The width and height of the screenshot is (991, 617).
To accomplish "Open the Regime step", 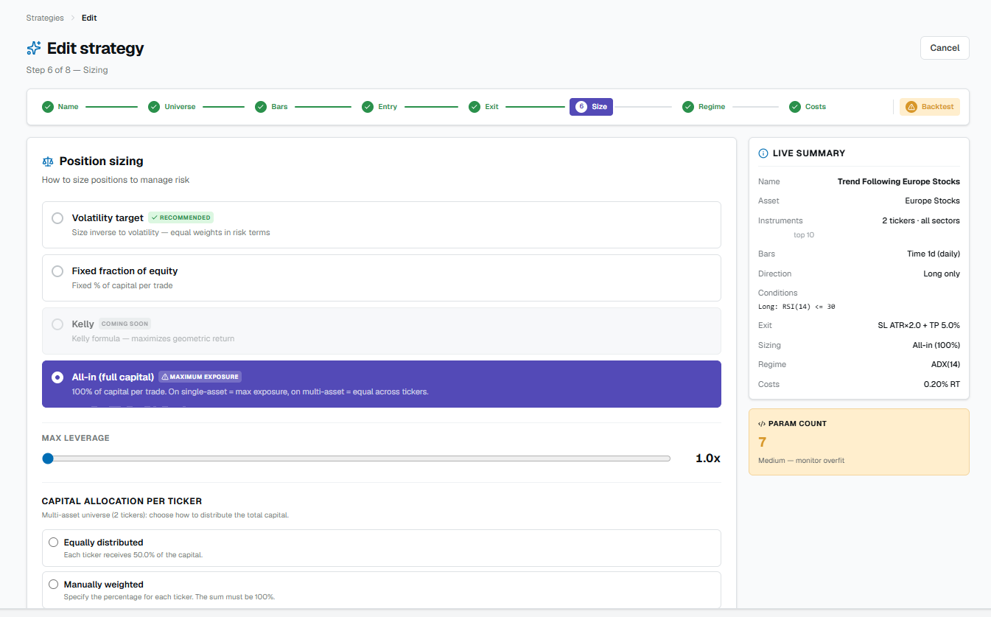I will (704, 107).
